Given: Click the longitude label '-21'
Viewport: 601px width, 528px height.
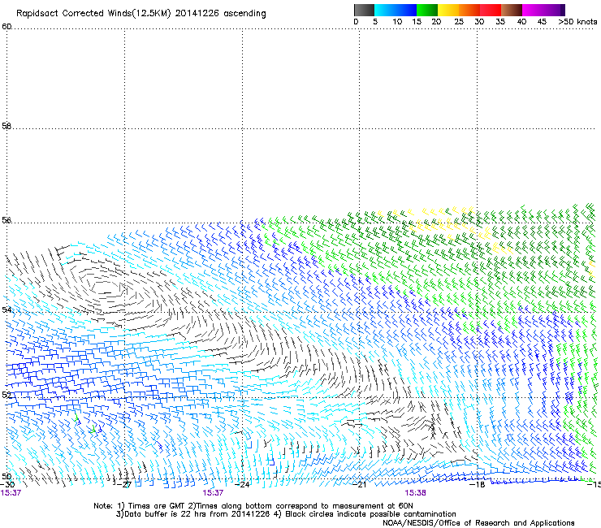Looking at the screenshot, I should click(359, 485).
